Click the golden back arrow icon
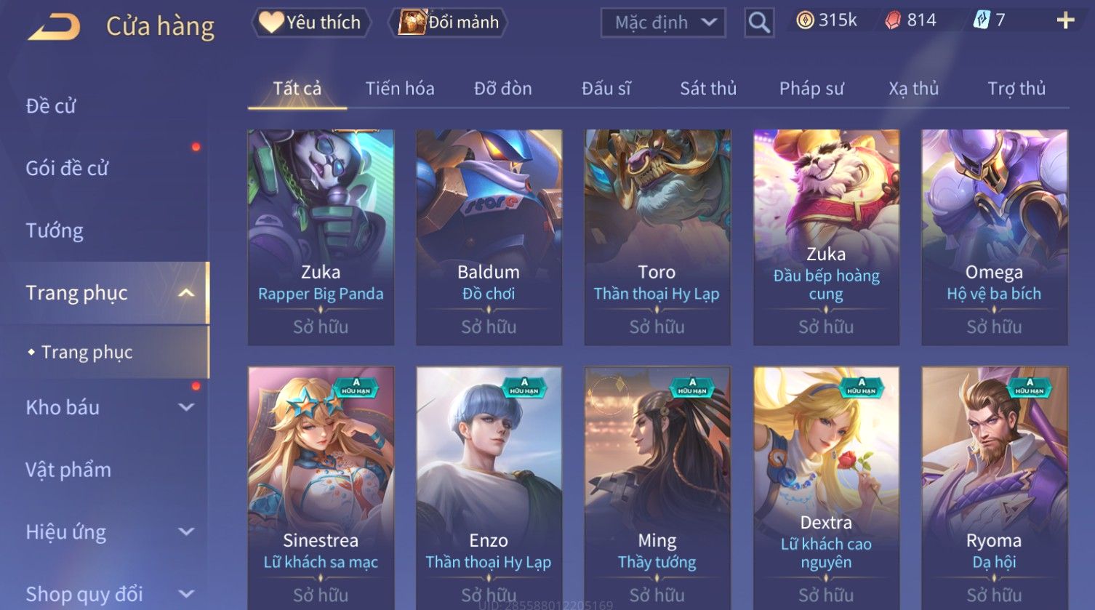Image resolution: width=1095 pixels, height=610 pixels. click(54, 27)
